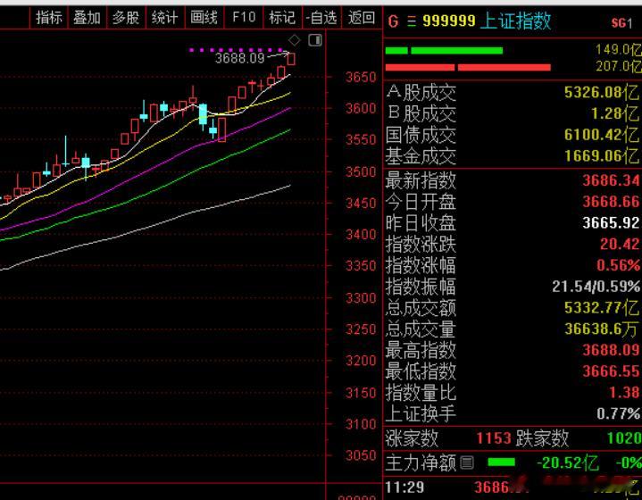Click the 返回 back button

pyautogui.click(x=361, y=18)
